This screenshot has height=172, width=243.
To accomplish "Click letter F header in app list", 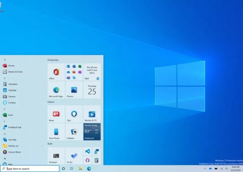I will [5, 121].
